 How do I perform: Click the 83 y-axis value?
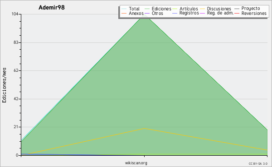[x=16, y=42]
